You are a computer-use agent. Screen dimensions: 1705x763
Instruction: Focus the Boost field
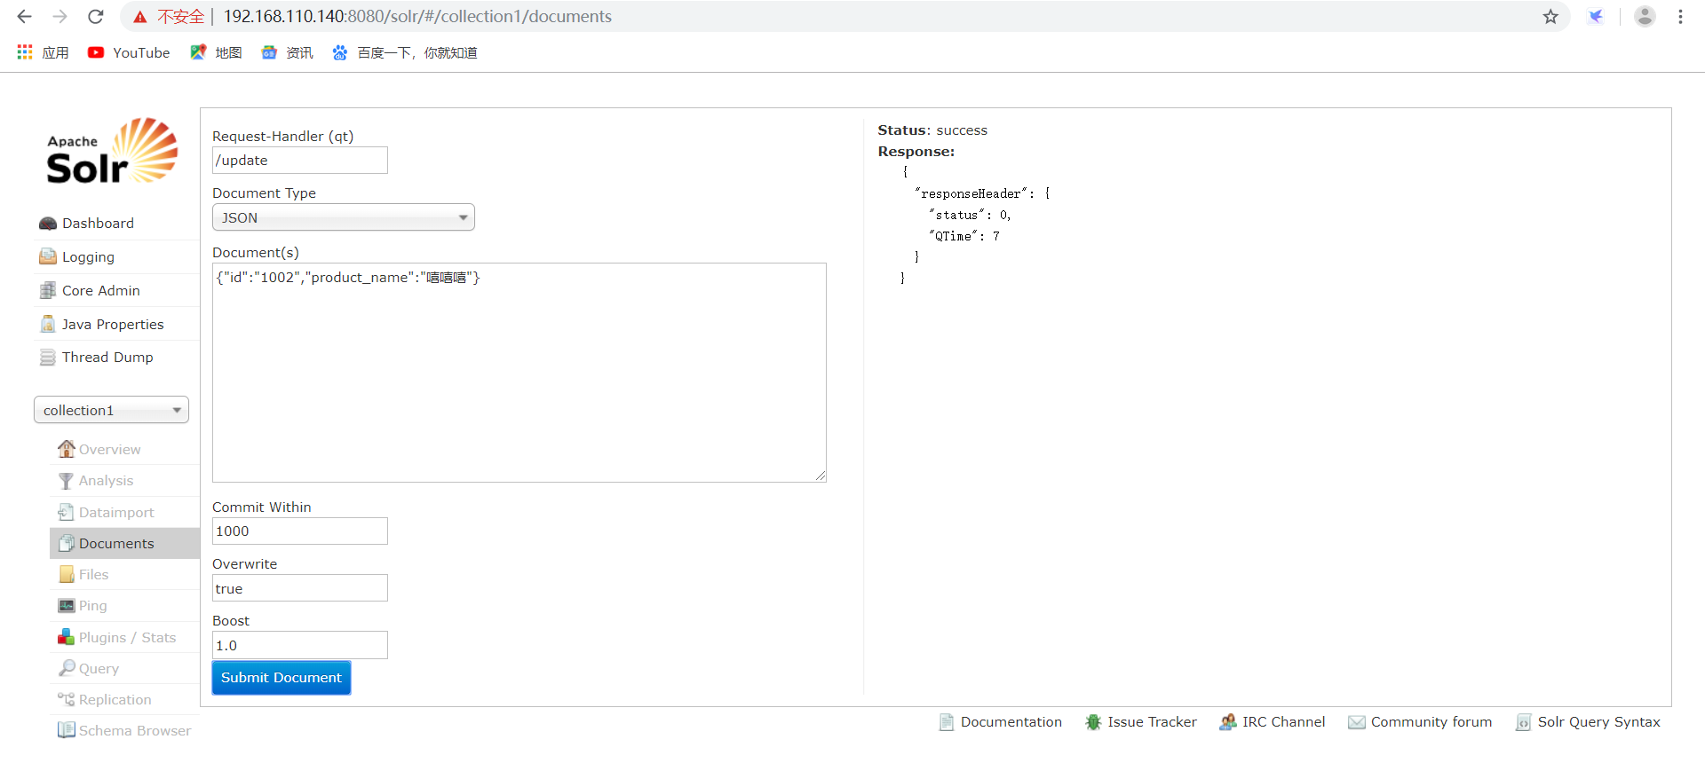pyautogui.click(x=300, y=645)
